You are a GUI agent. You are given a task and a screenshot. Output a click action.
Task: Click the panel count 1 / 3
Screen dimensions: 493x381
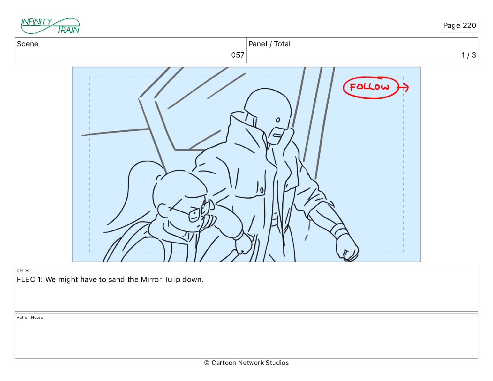[x=469, y=55]
